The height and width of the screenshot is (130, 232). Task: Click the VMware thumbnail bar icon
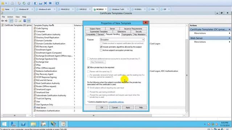click(41, 3)
